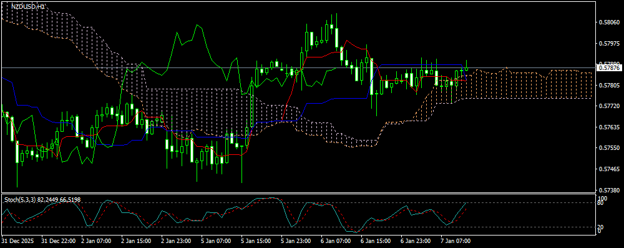Click the 5 Jan 07:00 time label
The width and height of the screenshot is (624, 248).
coord(216,241)
